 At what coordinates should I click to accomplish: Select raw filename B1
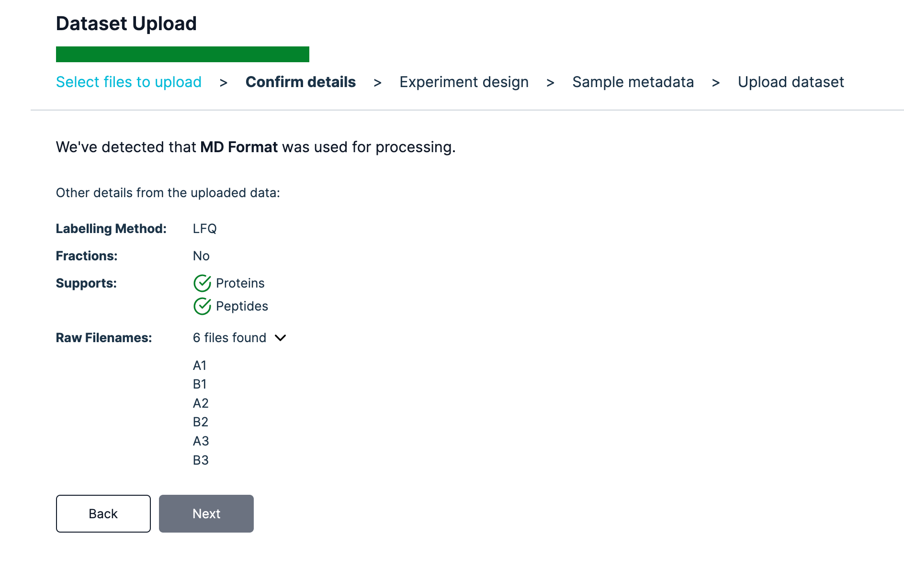[200, 384]
